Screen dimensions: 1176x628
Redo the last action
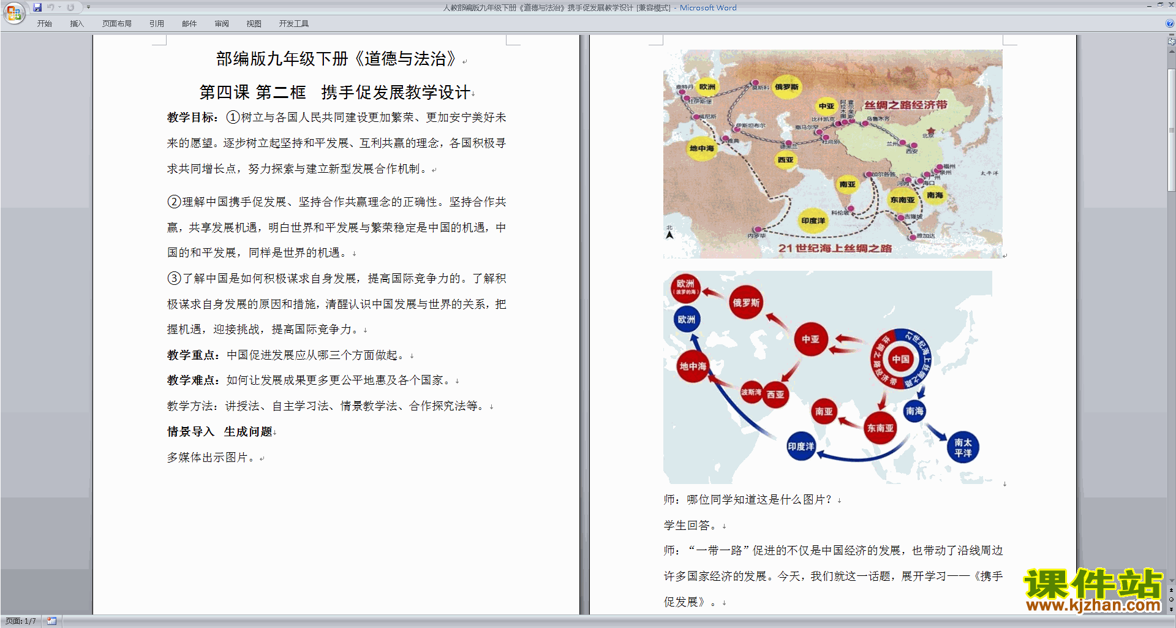coord(70,7)
